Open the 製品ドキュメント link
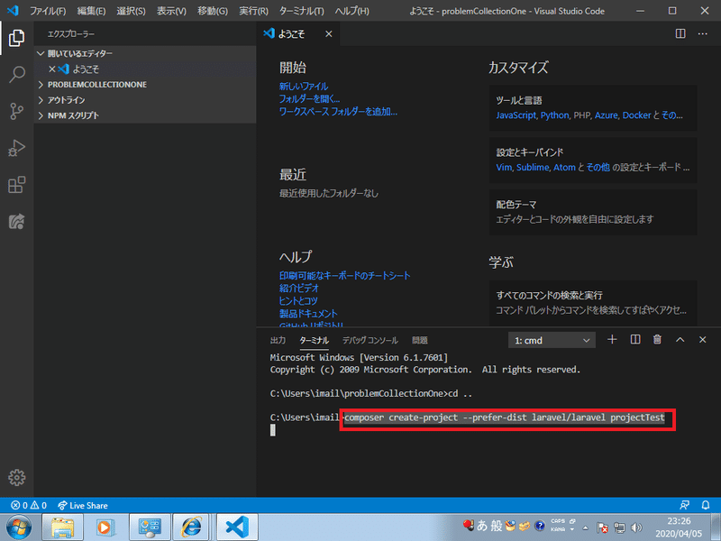The width and height of the screenshot is (721, 541). [308, 314]
